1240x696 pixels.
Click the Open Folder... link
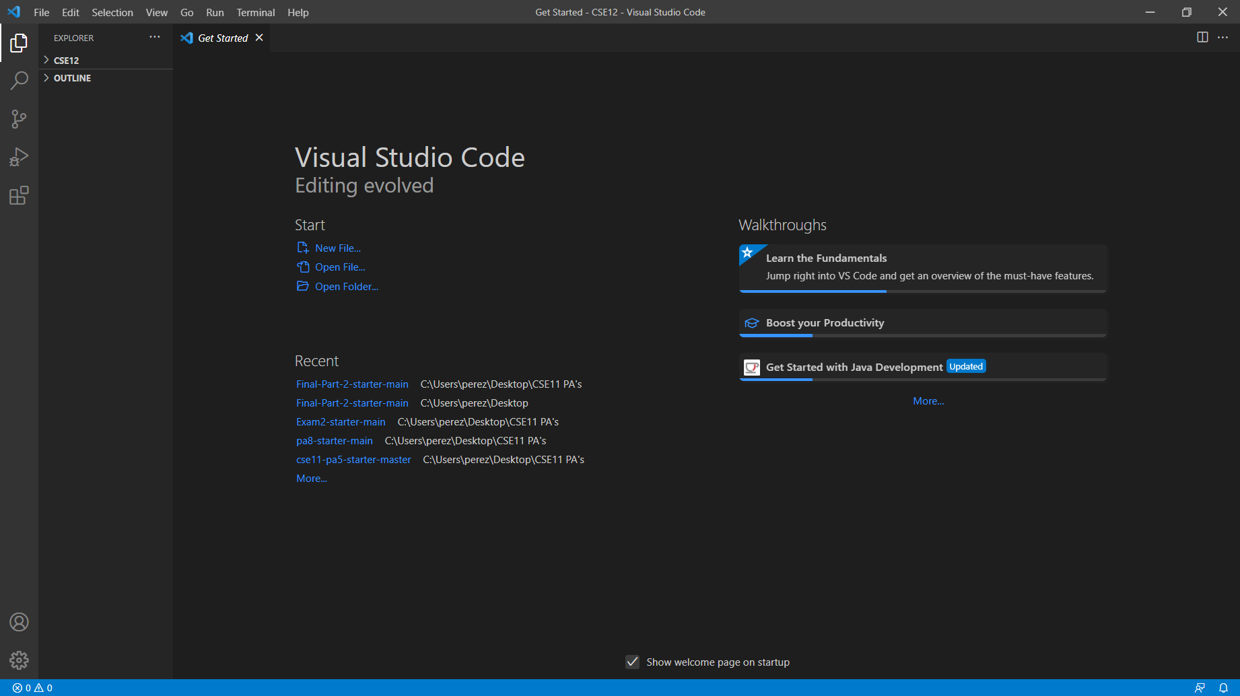point(346,287)
